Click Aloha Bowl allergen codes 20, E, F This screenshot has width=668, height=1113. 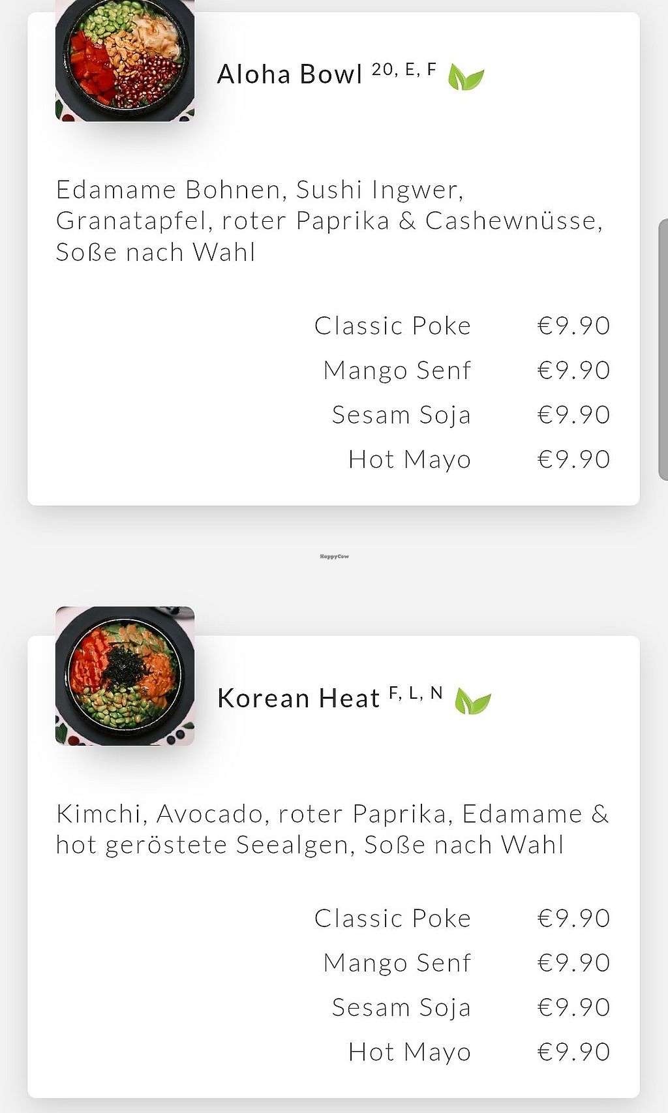(x=404, y=70)
